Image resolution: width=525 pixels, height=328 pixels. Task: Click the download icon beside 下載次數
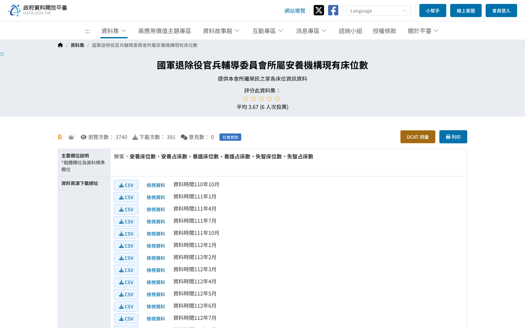[x=135, y=137]
